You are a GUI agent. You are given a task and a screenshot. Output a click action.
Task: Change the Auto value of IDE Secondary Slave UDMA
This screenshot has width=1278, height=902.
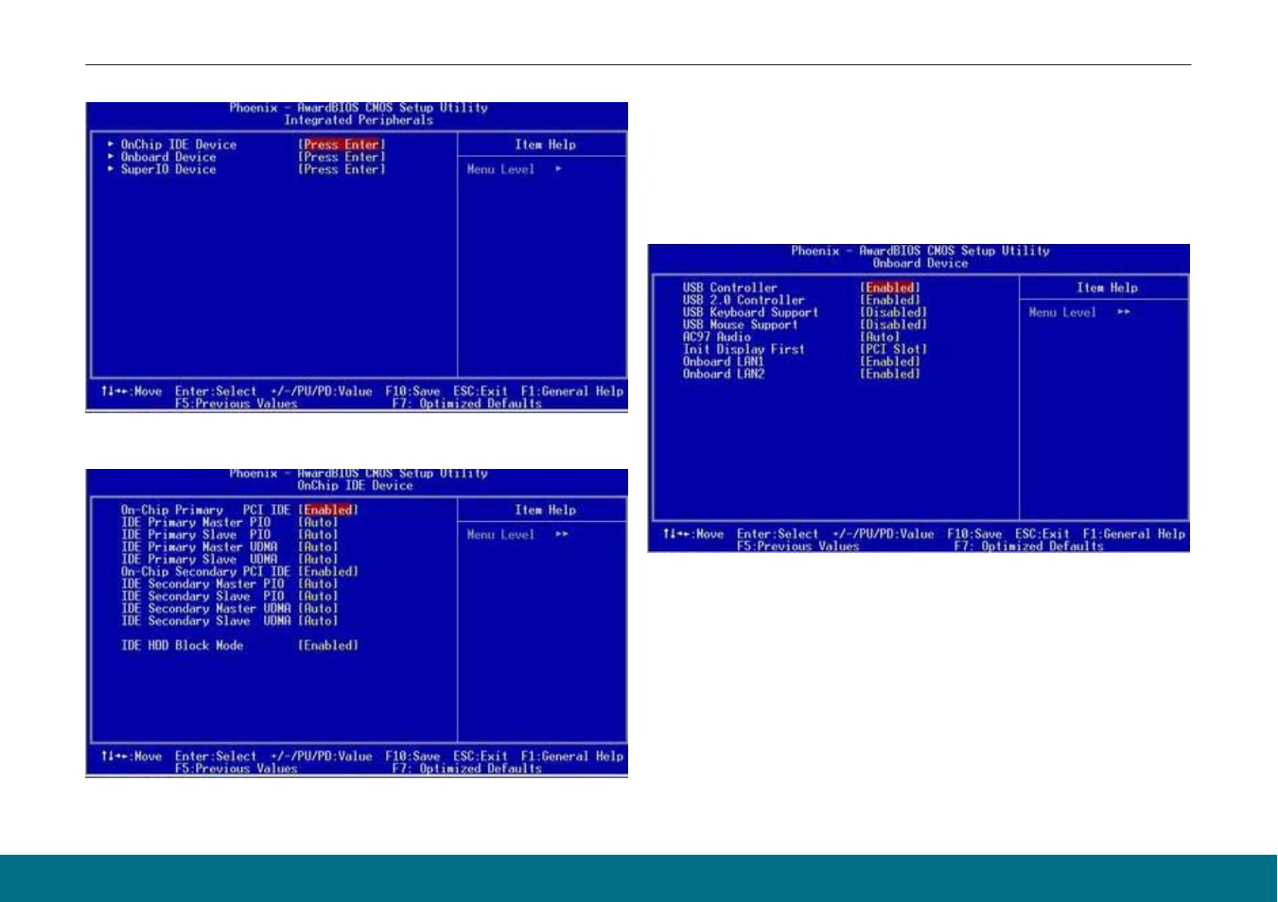pyautogui.click(x=318, y=620)
